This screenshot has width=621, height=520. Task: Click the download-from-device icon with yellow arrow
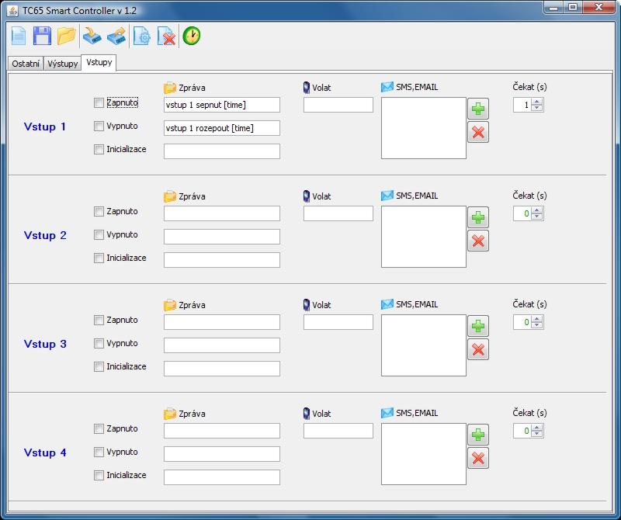(x=92, y=36)
